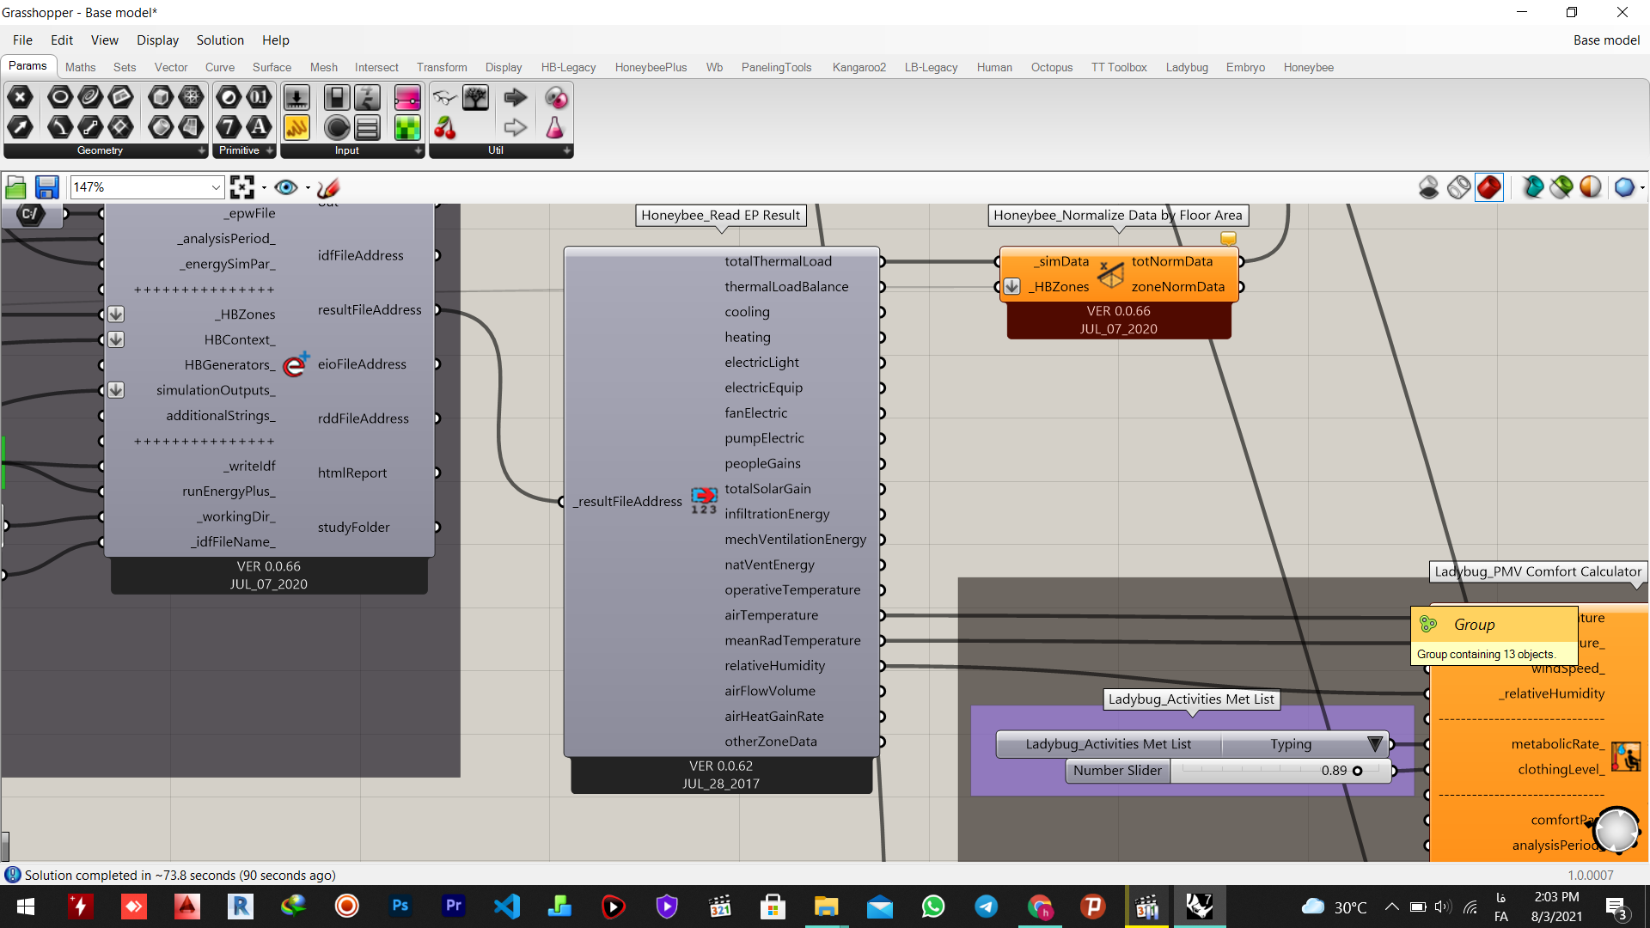
Task: Click the Group tooltip title
Action: click(x=1475, y=625)
